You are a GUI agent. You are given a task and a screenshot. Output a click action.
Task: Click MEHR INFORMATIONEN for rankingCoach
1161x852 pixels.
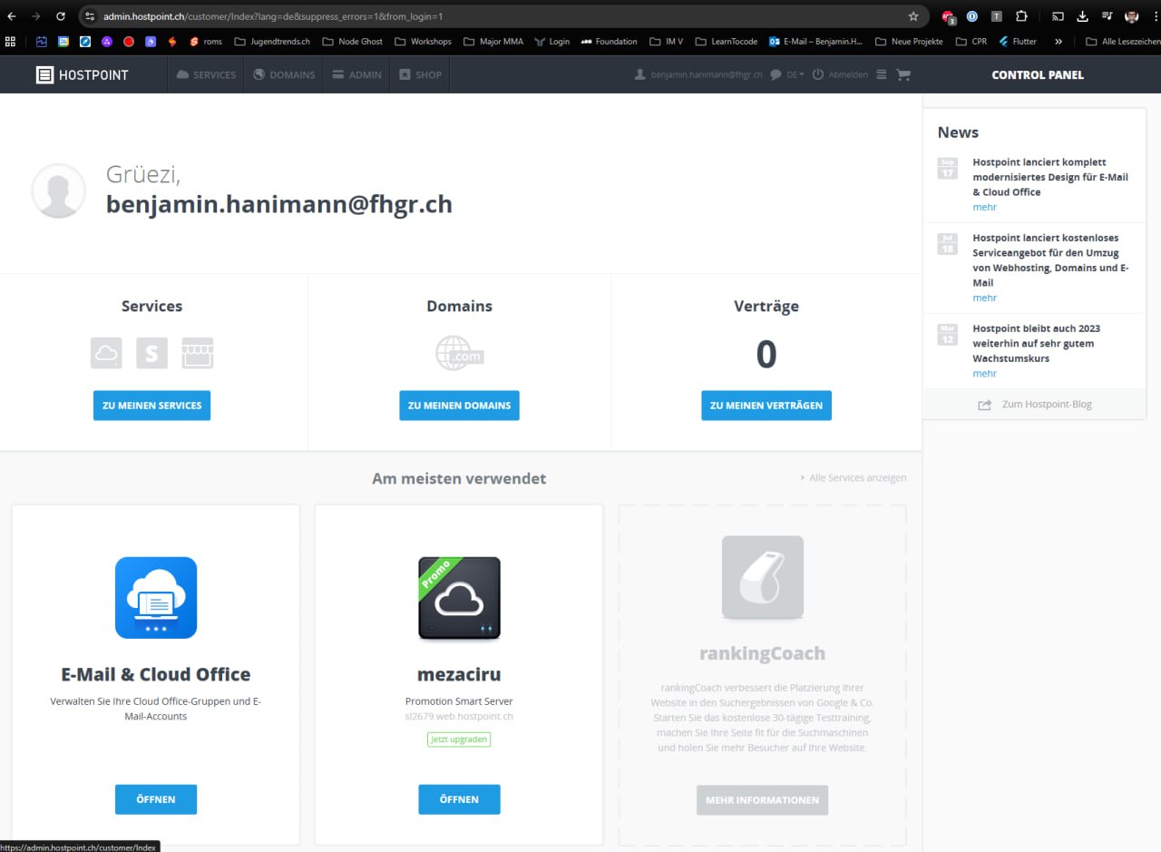[762, 800]
